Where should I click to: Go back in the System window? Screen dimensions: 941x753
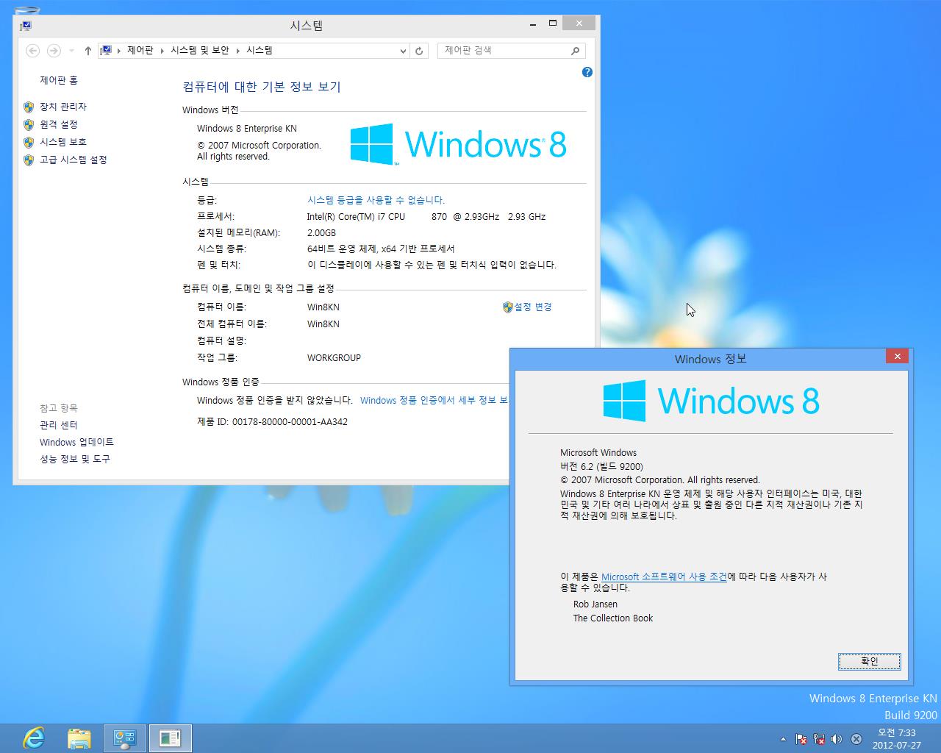tap(32, 51)
